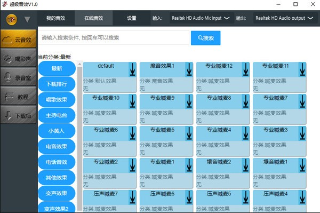Download 专业喊麦12 via its arrow icon

[x=246, y=69]
